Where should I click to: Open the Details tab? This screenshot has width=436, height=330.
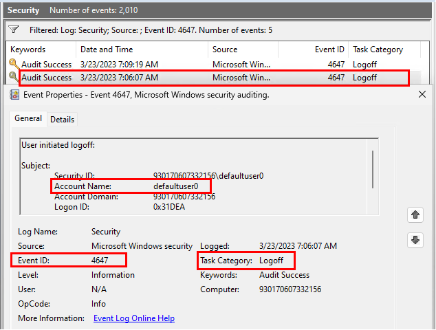[62, 119]
